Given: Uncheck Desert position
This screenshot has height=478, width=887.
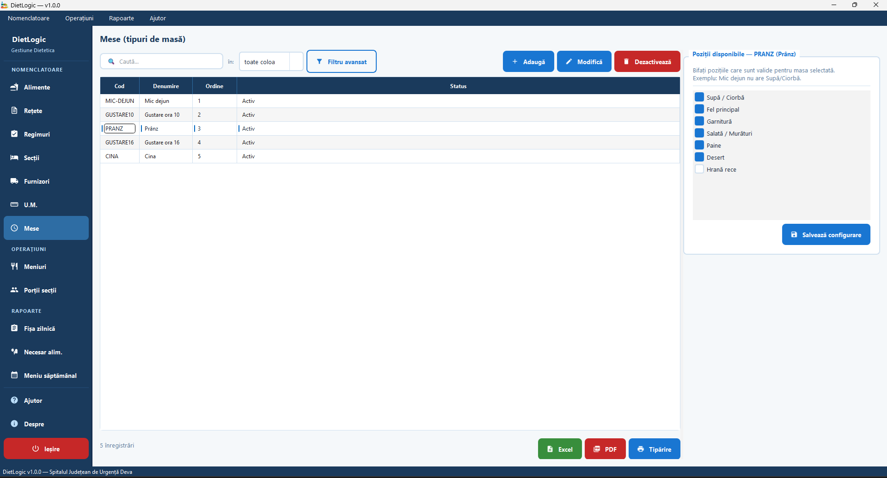Looking at the screenshot, I should (x=699, y=157).
